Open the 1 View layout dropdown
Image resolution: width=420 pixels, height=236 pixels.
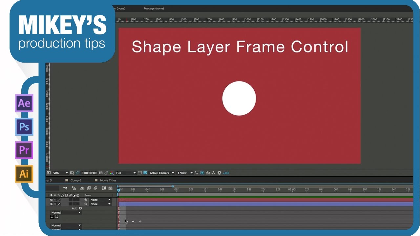pos(185,173)
